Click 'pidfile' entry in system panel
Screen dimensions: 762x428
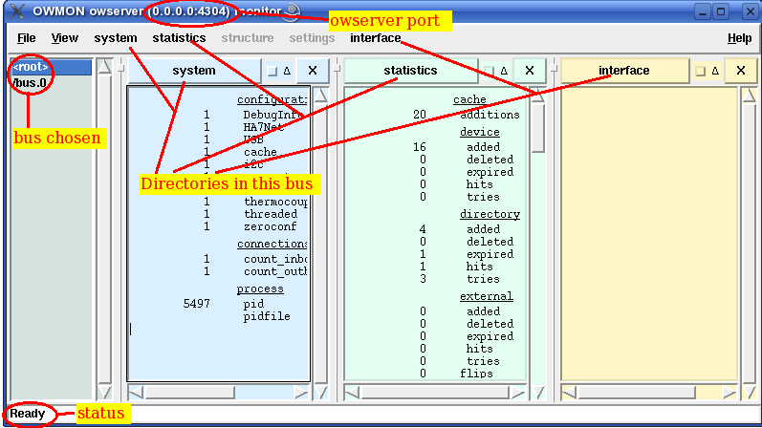267,316
